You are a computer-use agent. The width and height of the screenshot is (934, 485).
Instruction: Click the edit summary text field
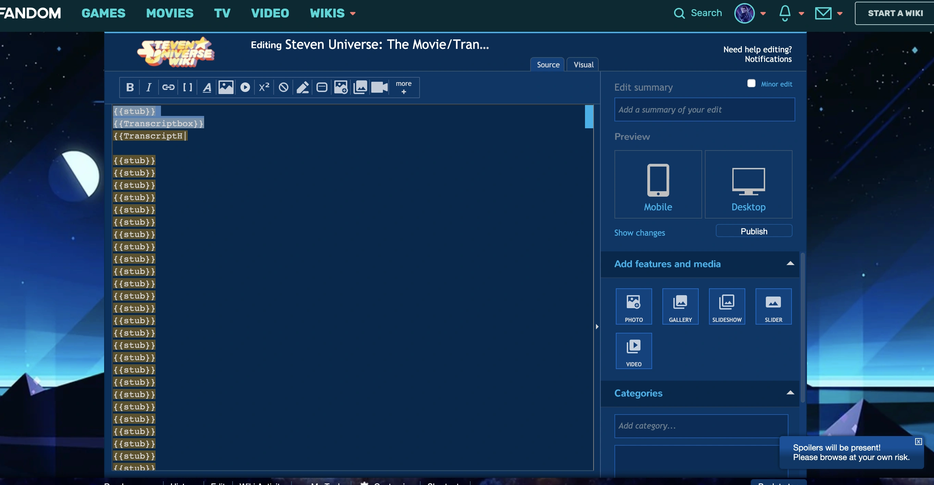point(704,110)
